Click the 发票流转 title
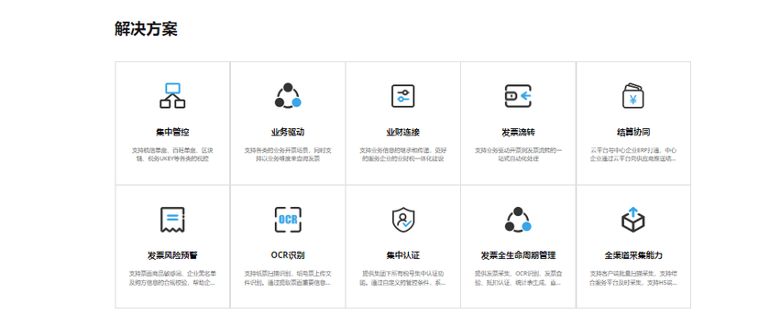Image resolution: width=759 pixels, height=336 pixels. 518,133
